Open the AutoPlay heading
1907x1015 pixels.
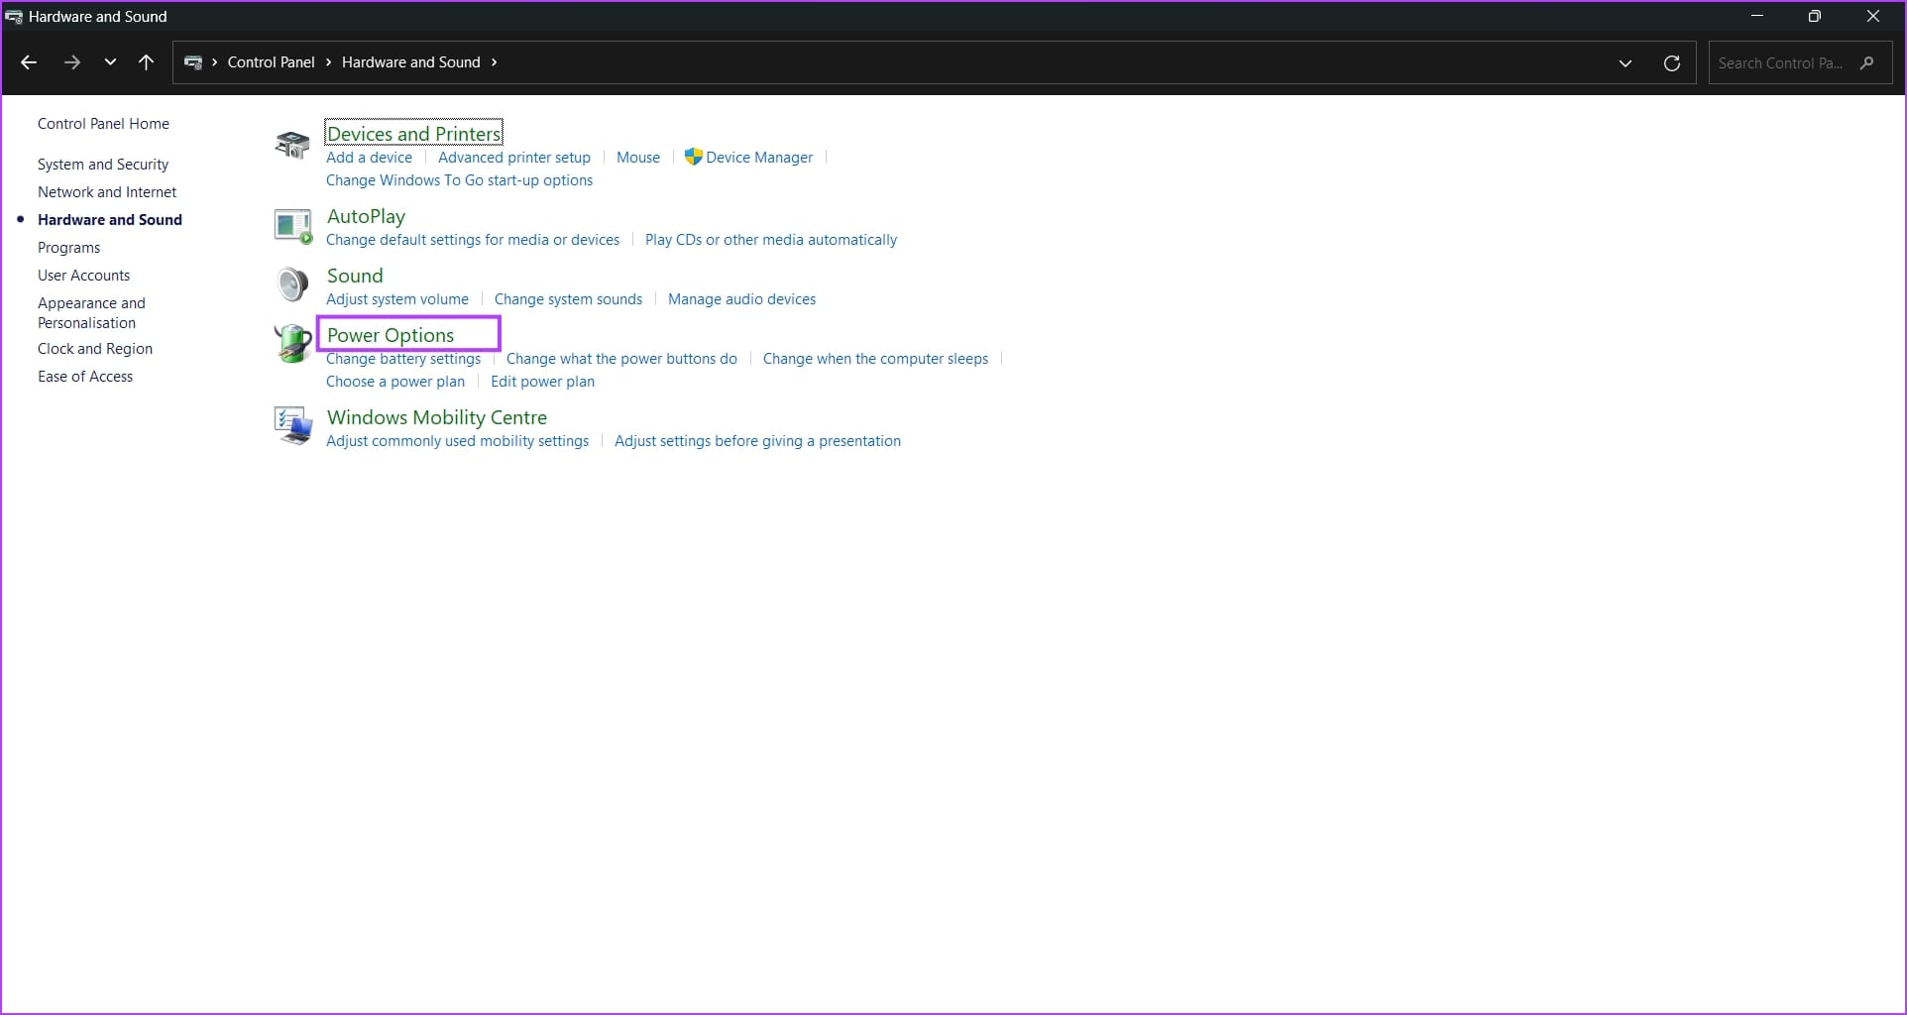pyautogui.click(x=366, y=216)
